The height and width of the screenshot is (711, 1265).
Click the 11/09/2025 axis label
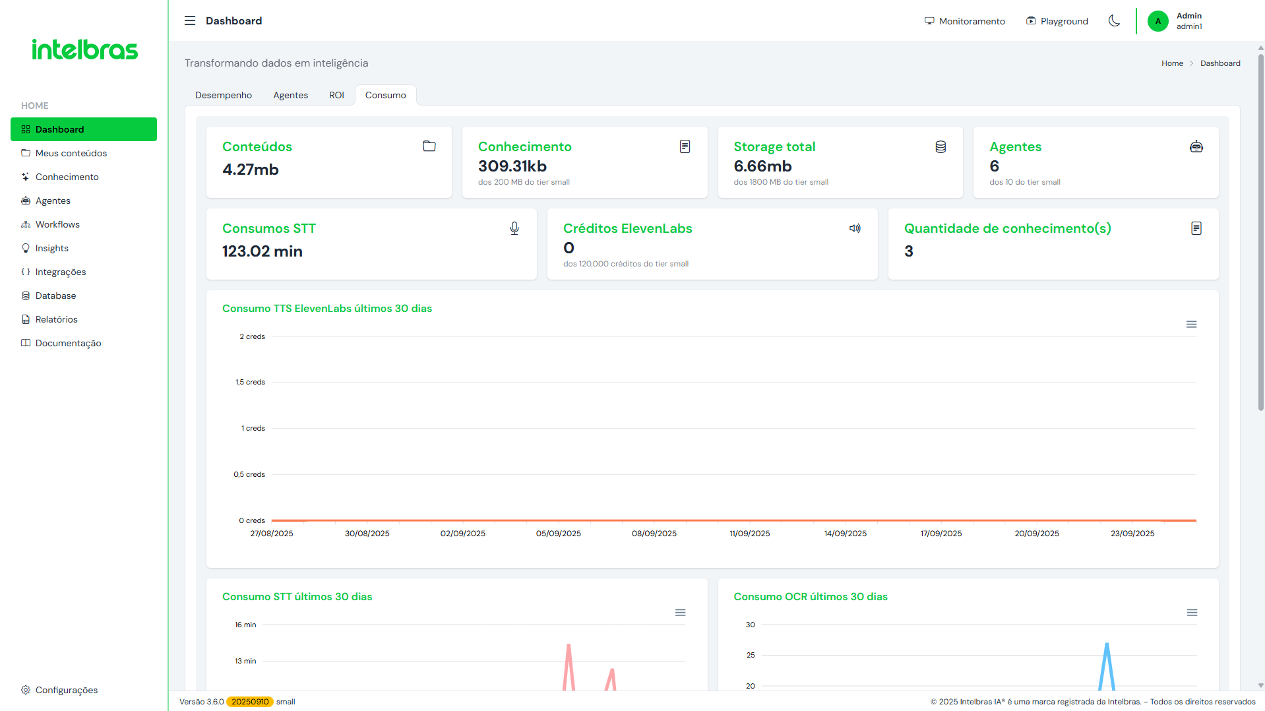click(749, 534)
